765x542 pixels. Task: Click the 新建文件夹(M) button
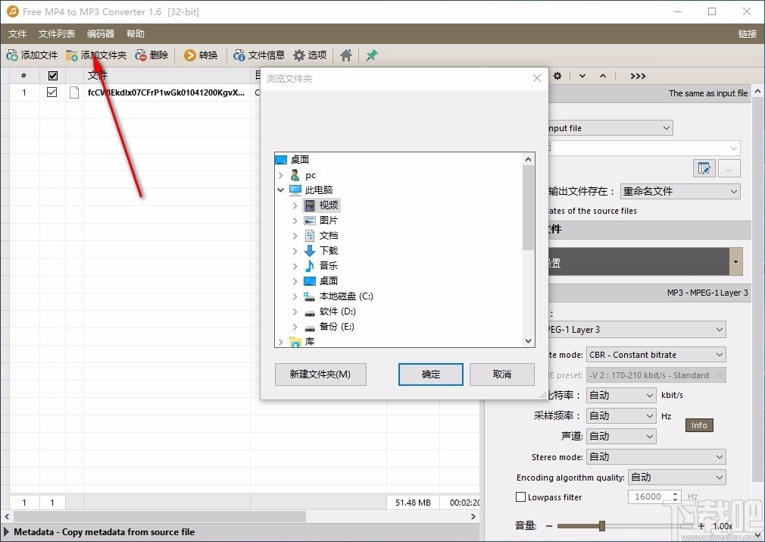320,374
